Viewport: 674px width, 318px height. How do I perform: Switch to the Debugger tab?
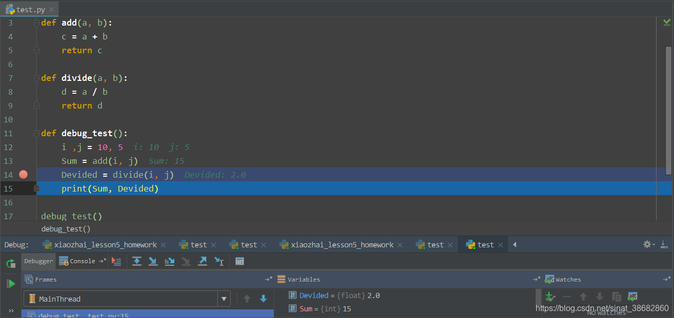point(38,261)
